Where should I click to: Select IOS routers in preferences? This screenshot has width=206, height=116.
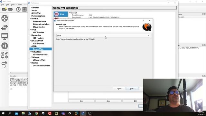pyautogui.click(x=38, y=38)
